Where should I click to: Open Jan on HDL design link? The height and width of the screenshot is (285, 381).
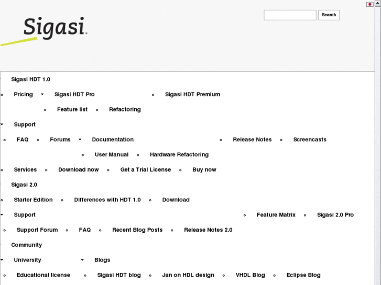[188, 275]
